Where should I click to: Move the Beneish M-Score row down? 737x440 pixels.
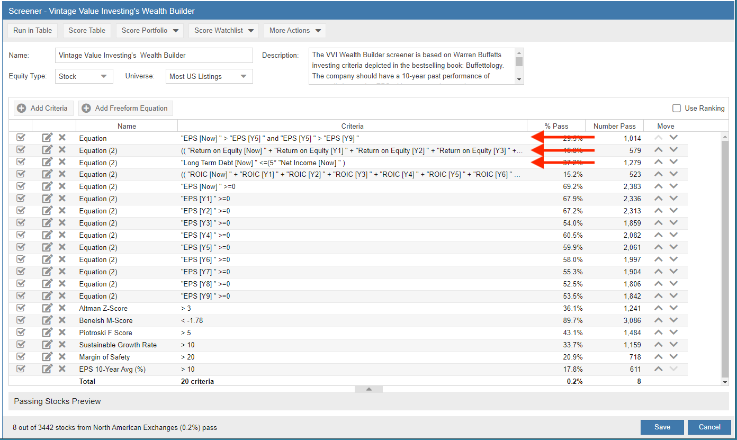[673, 320]
